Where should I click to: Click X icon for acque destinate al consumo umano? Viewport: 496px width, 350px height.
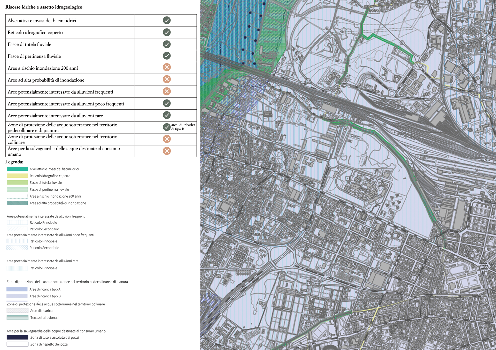click(x=167, y=151)
